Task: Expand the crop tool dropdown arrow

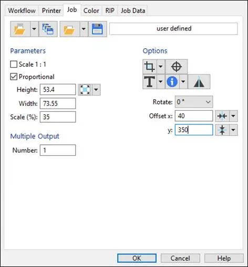Action: pos(161,67)
